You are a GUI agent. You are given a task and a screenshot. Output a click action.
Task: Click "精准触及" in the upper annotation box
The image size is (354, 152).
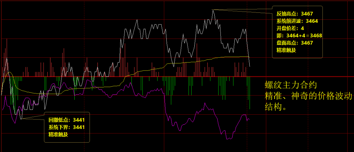pyautogui.click(x=286, y=50)
